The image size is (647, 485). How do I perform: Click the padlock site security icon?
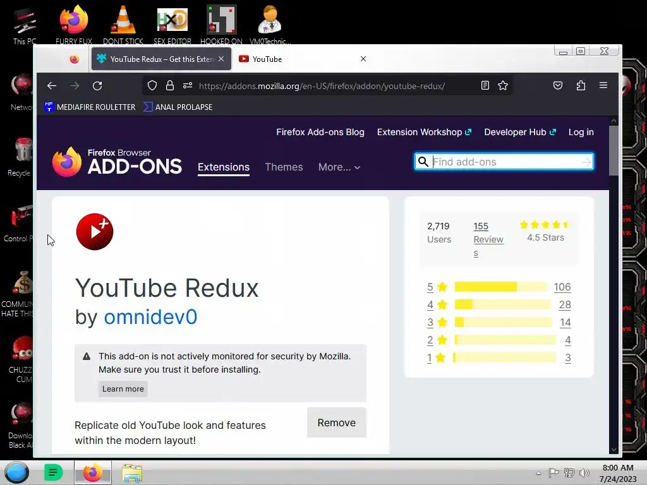click(x=169, y=85)
